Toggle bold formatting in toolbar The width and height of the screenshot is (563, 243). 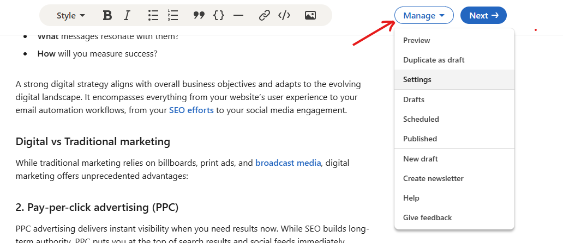[107, 15]
